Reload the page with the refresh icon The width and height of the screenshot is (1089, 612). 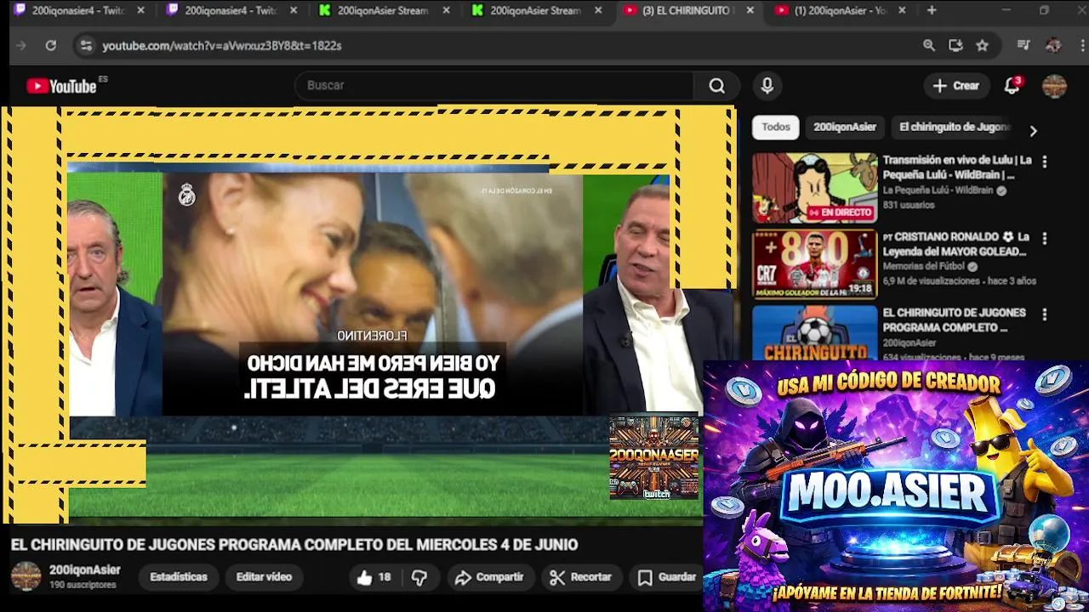[51, 46]
